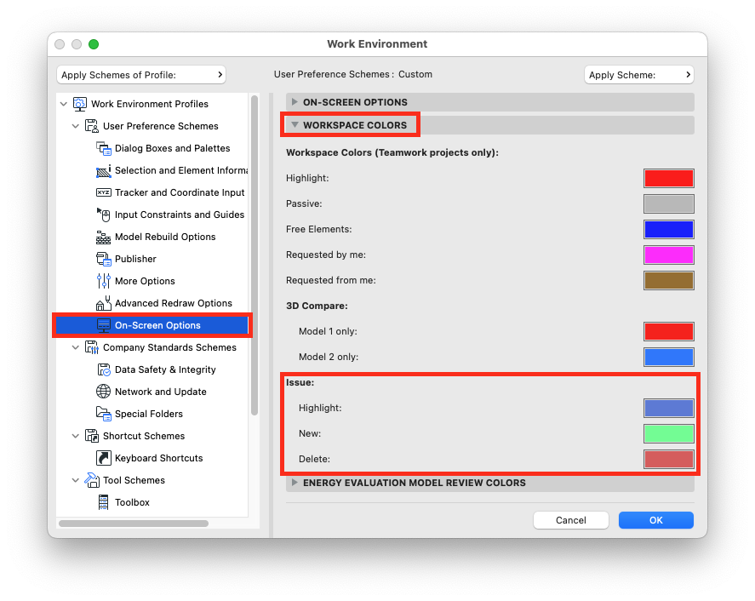
Task: Collapse the User Preference Schemes branch
Action: click(76, 126)
